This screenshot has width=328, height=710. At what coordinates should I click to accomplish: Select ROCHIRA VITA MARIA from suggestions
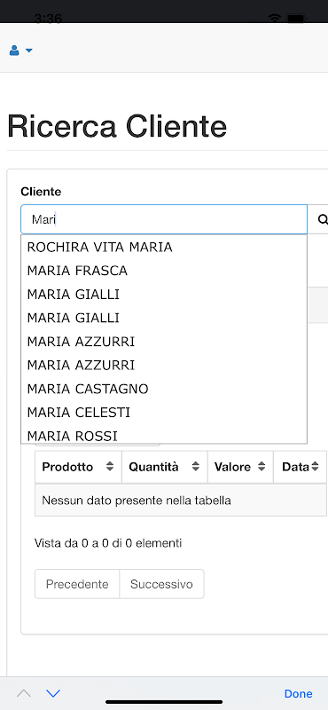[x=164, y=248]
